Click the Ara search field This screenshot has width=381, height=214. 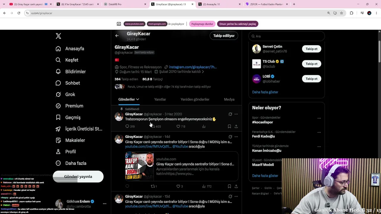(x=287, y=36)
